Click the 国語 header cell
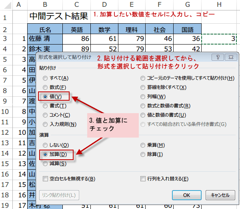This screenshot has height=209, width=240. coord(187,29)
